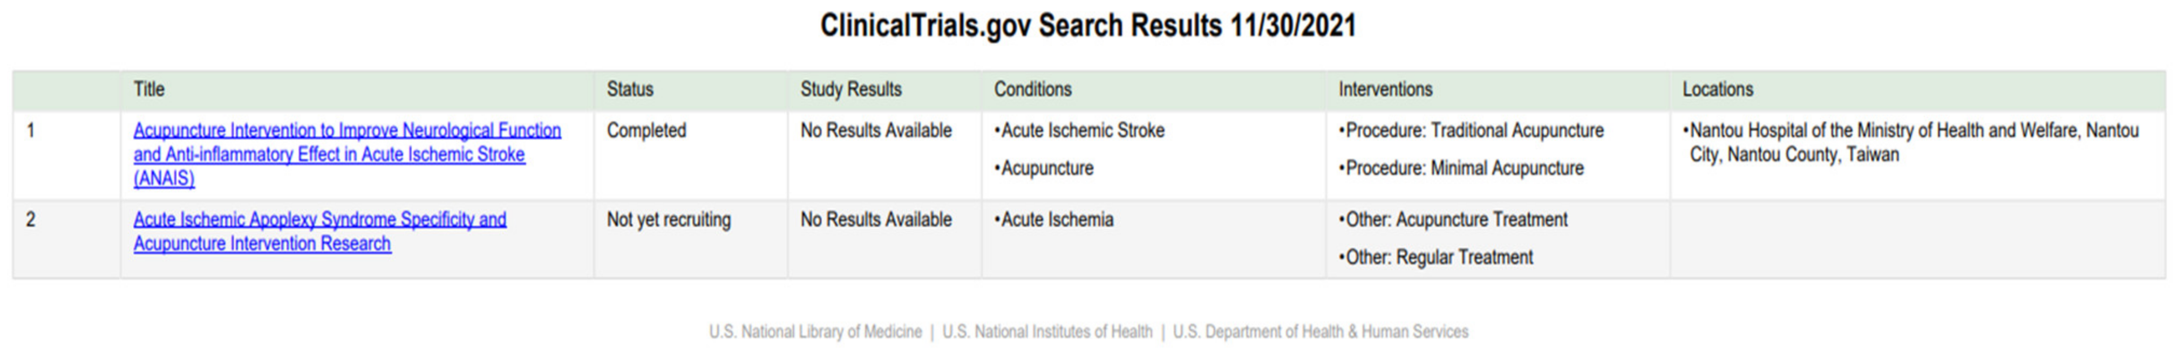Select Procedure: Minimal Acupuncture intervention

(x=1464, y=169)
